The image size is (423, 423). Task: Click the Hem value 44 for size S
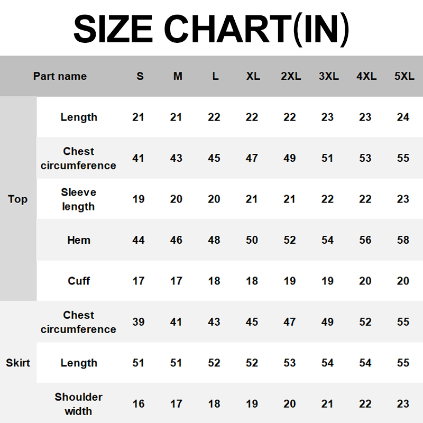click(x=139, y=240)
